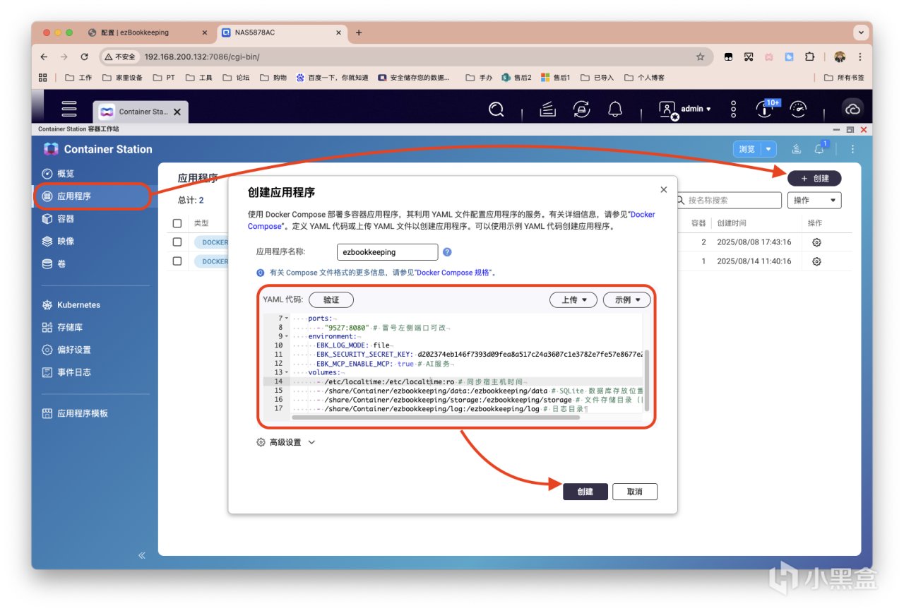The width and height of the screenshot is (904, 611).
Task: Open Chrome apps grid in bookmarks bar
Action: [x=43, y=78]
